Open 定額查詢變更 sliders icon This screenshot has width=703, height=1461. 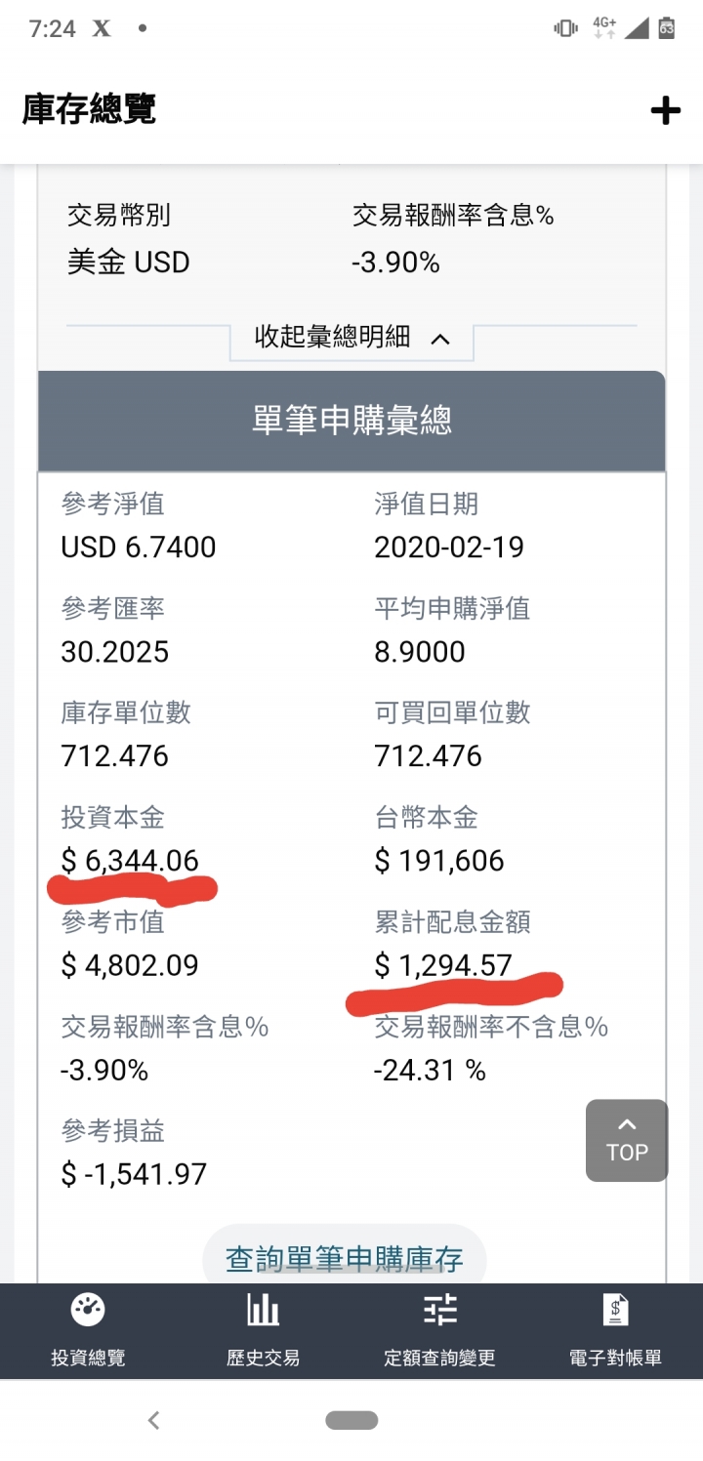click(439, 1310)
